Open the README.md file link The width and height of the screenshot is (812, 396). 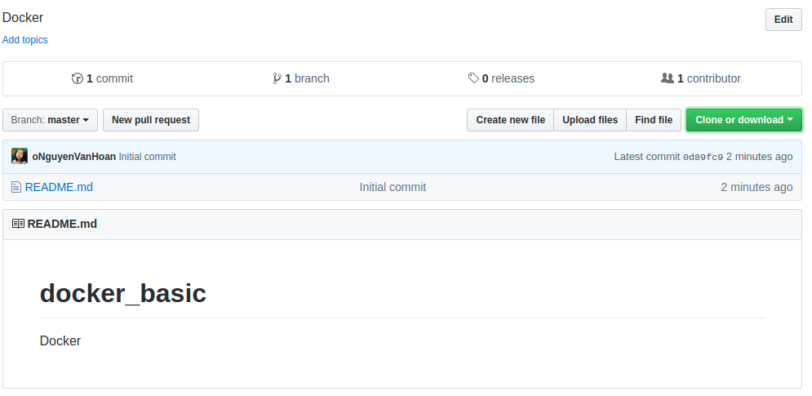click(x=59, y=187)
